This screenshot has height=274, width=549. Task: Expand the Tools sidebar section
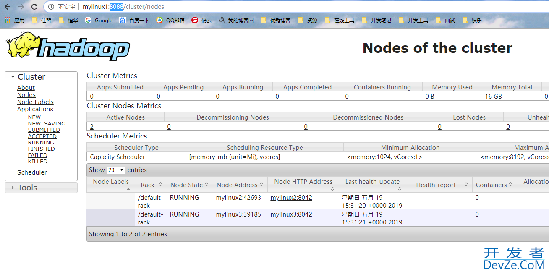pyautogui.click(x=41, y=188)
